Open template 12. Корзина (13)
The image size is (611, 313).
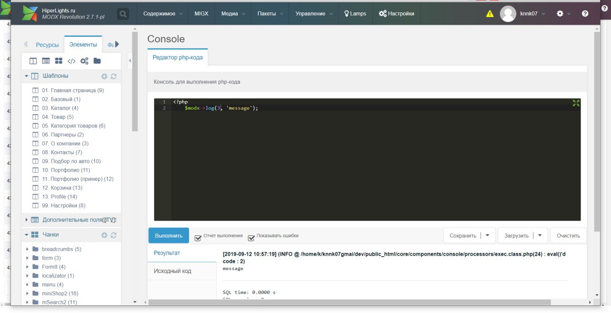click(x=62, y=188)
